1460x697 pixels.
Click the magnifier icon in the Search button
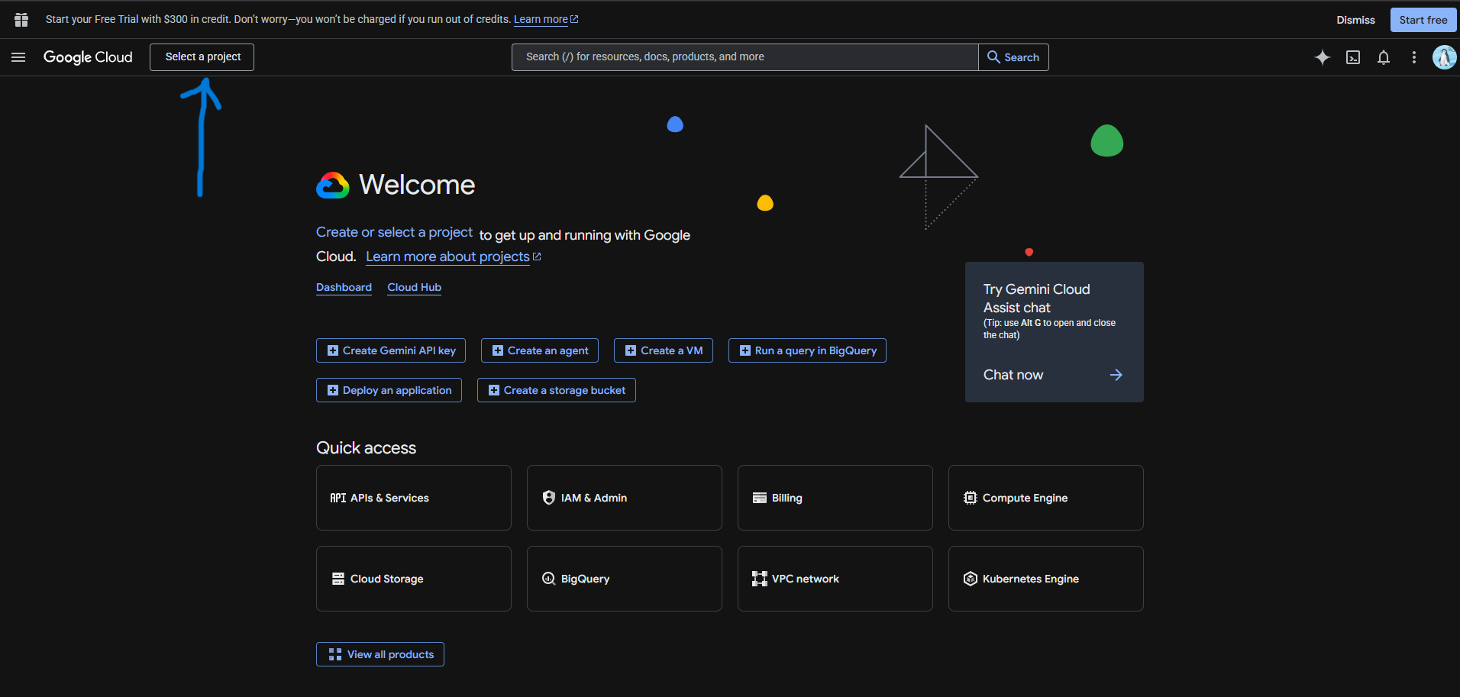coord(993,57)
